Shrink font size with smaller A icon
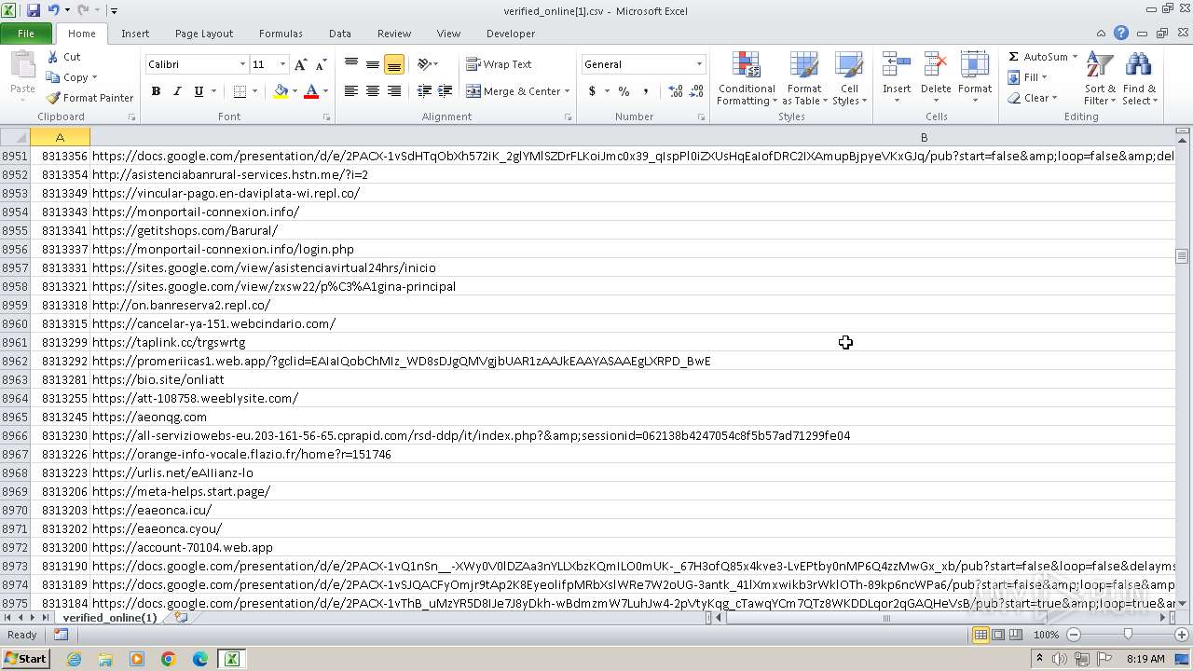Viewport: 1193px width, 671px height. point(321,64)
